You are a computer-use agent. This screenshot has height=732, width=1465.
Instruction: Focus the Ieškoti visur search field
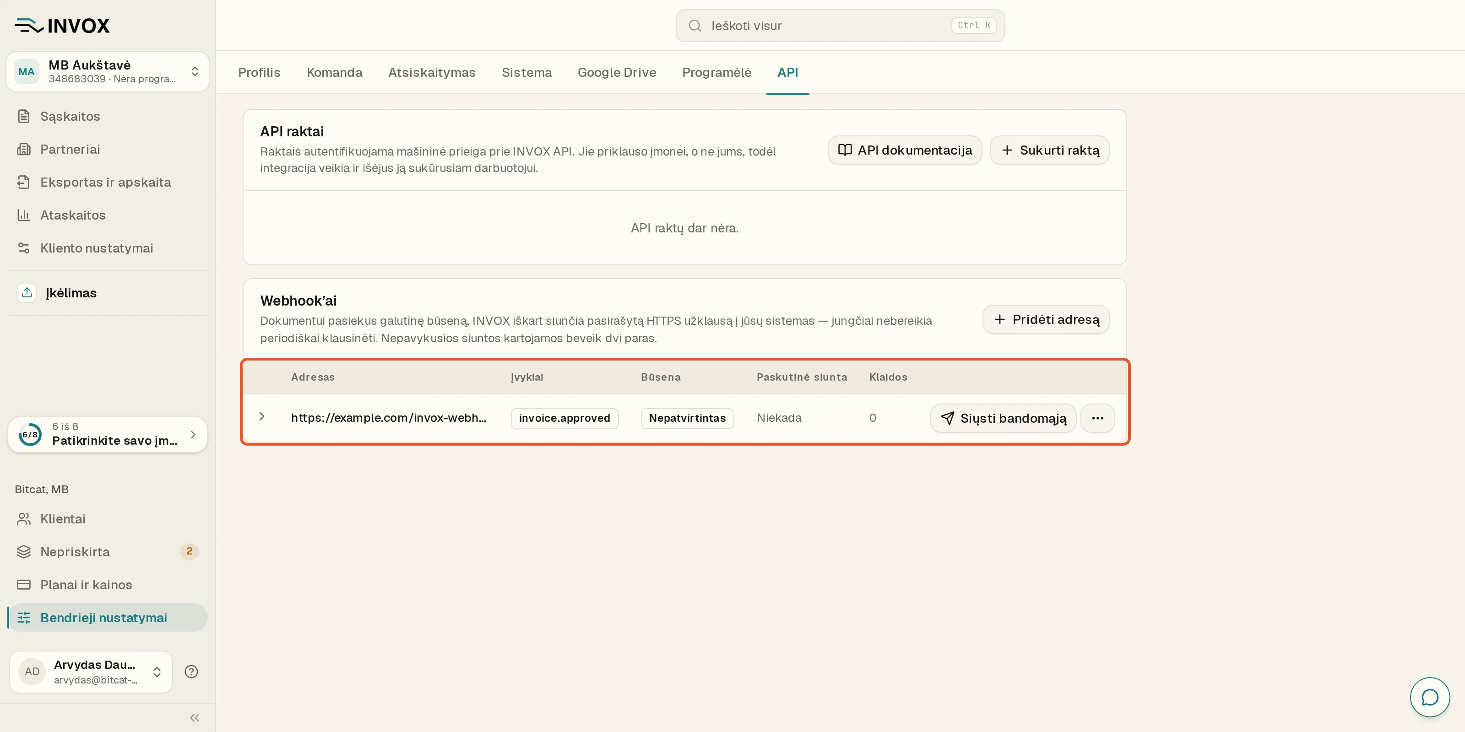tap(840, 26)
